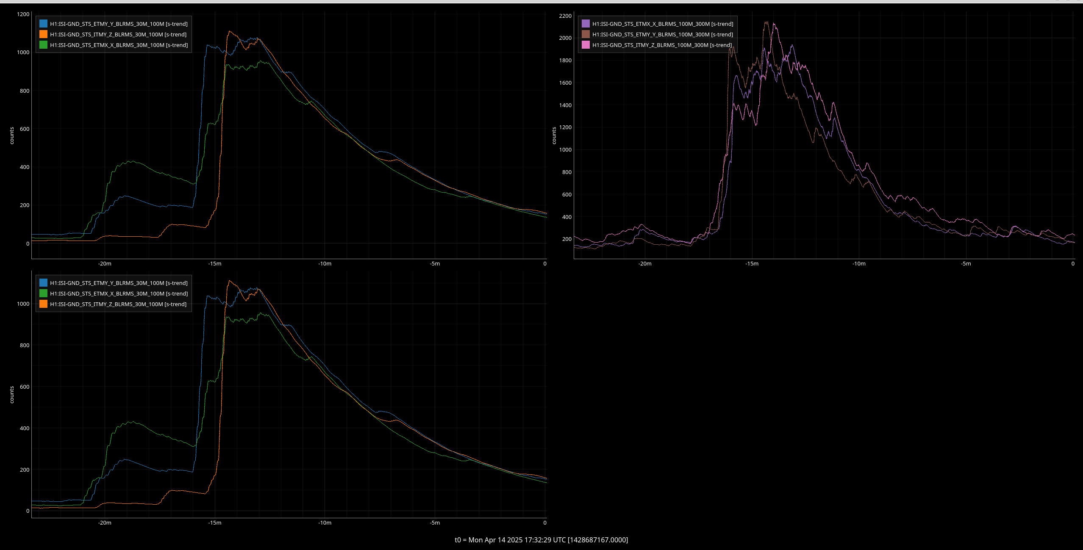Click the t0 timestamp label below the plots
Viewport: 1083px width, 550px height.
tap(541, 540)
